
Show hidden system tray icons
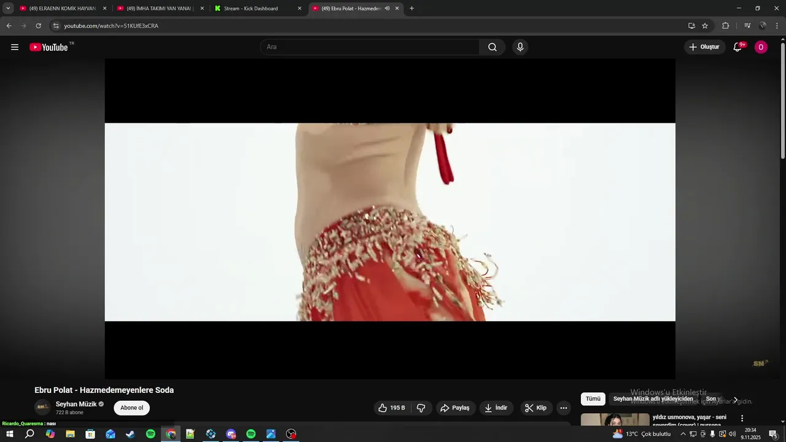click(683, 434)
